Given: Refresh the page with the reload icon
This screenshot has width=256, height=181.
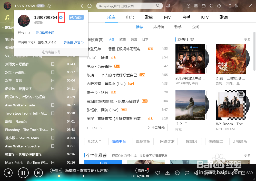Looking at the screenshot, I should [90, 6].
